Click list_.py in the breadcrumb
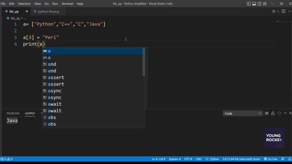 (x=15, y=18)
